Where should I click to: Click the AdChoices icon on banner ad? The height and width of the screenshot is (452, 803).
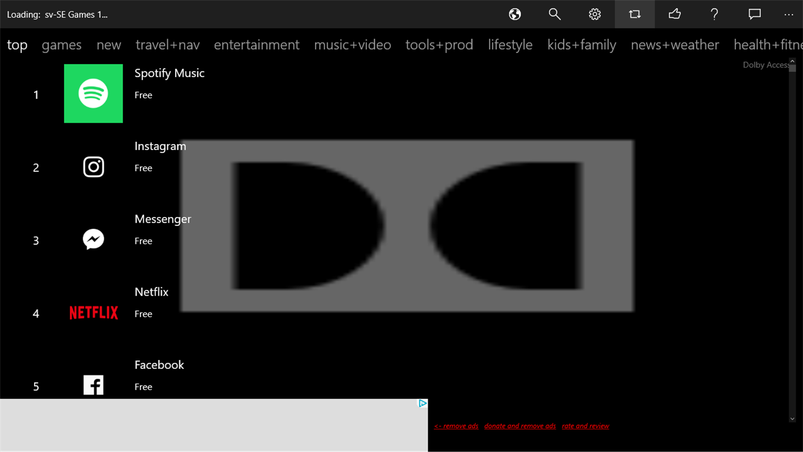(423, 403)
